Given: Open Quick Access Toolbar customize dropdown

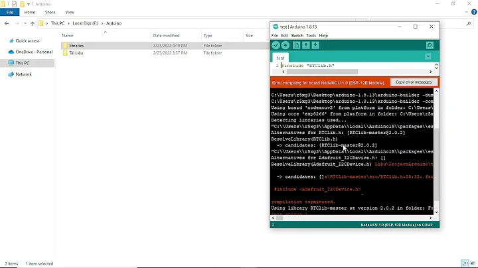Looking at the screenshot, I should pos(29,4).
